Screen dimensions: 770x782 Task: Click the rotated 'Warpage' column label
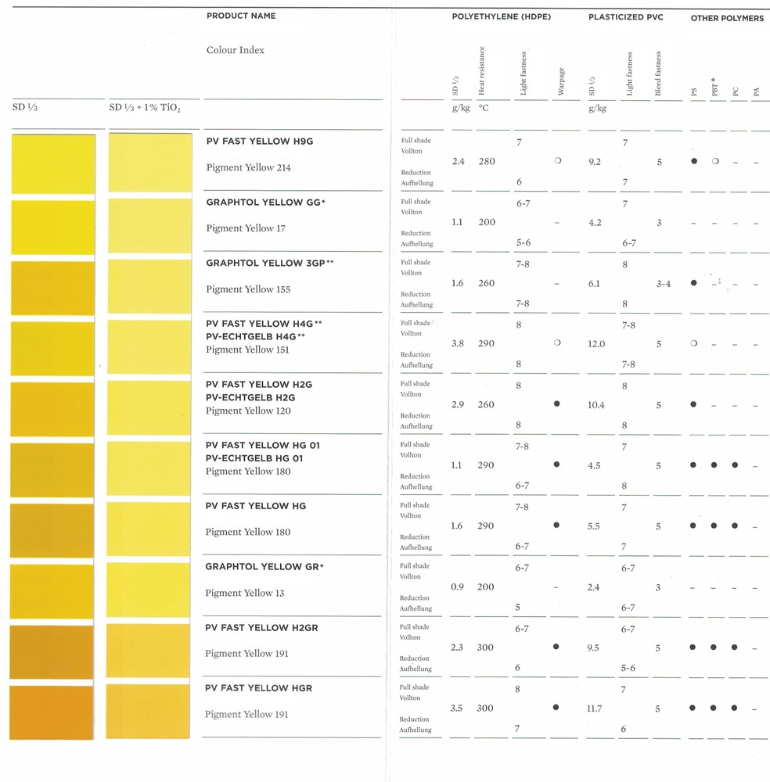[x=561, y=81]
